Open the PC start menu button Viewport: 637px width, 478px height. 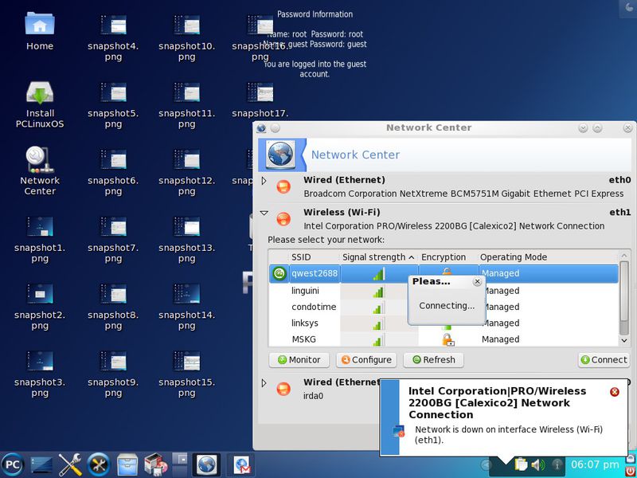(13, 464)
